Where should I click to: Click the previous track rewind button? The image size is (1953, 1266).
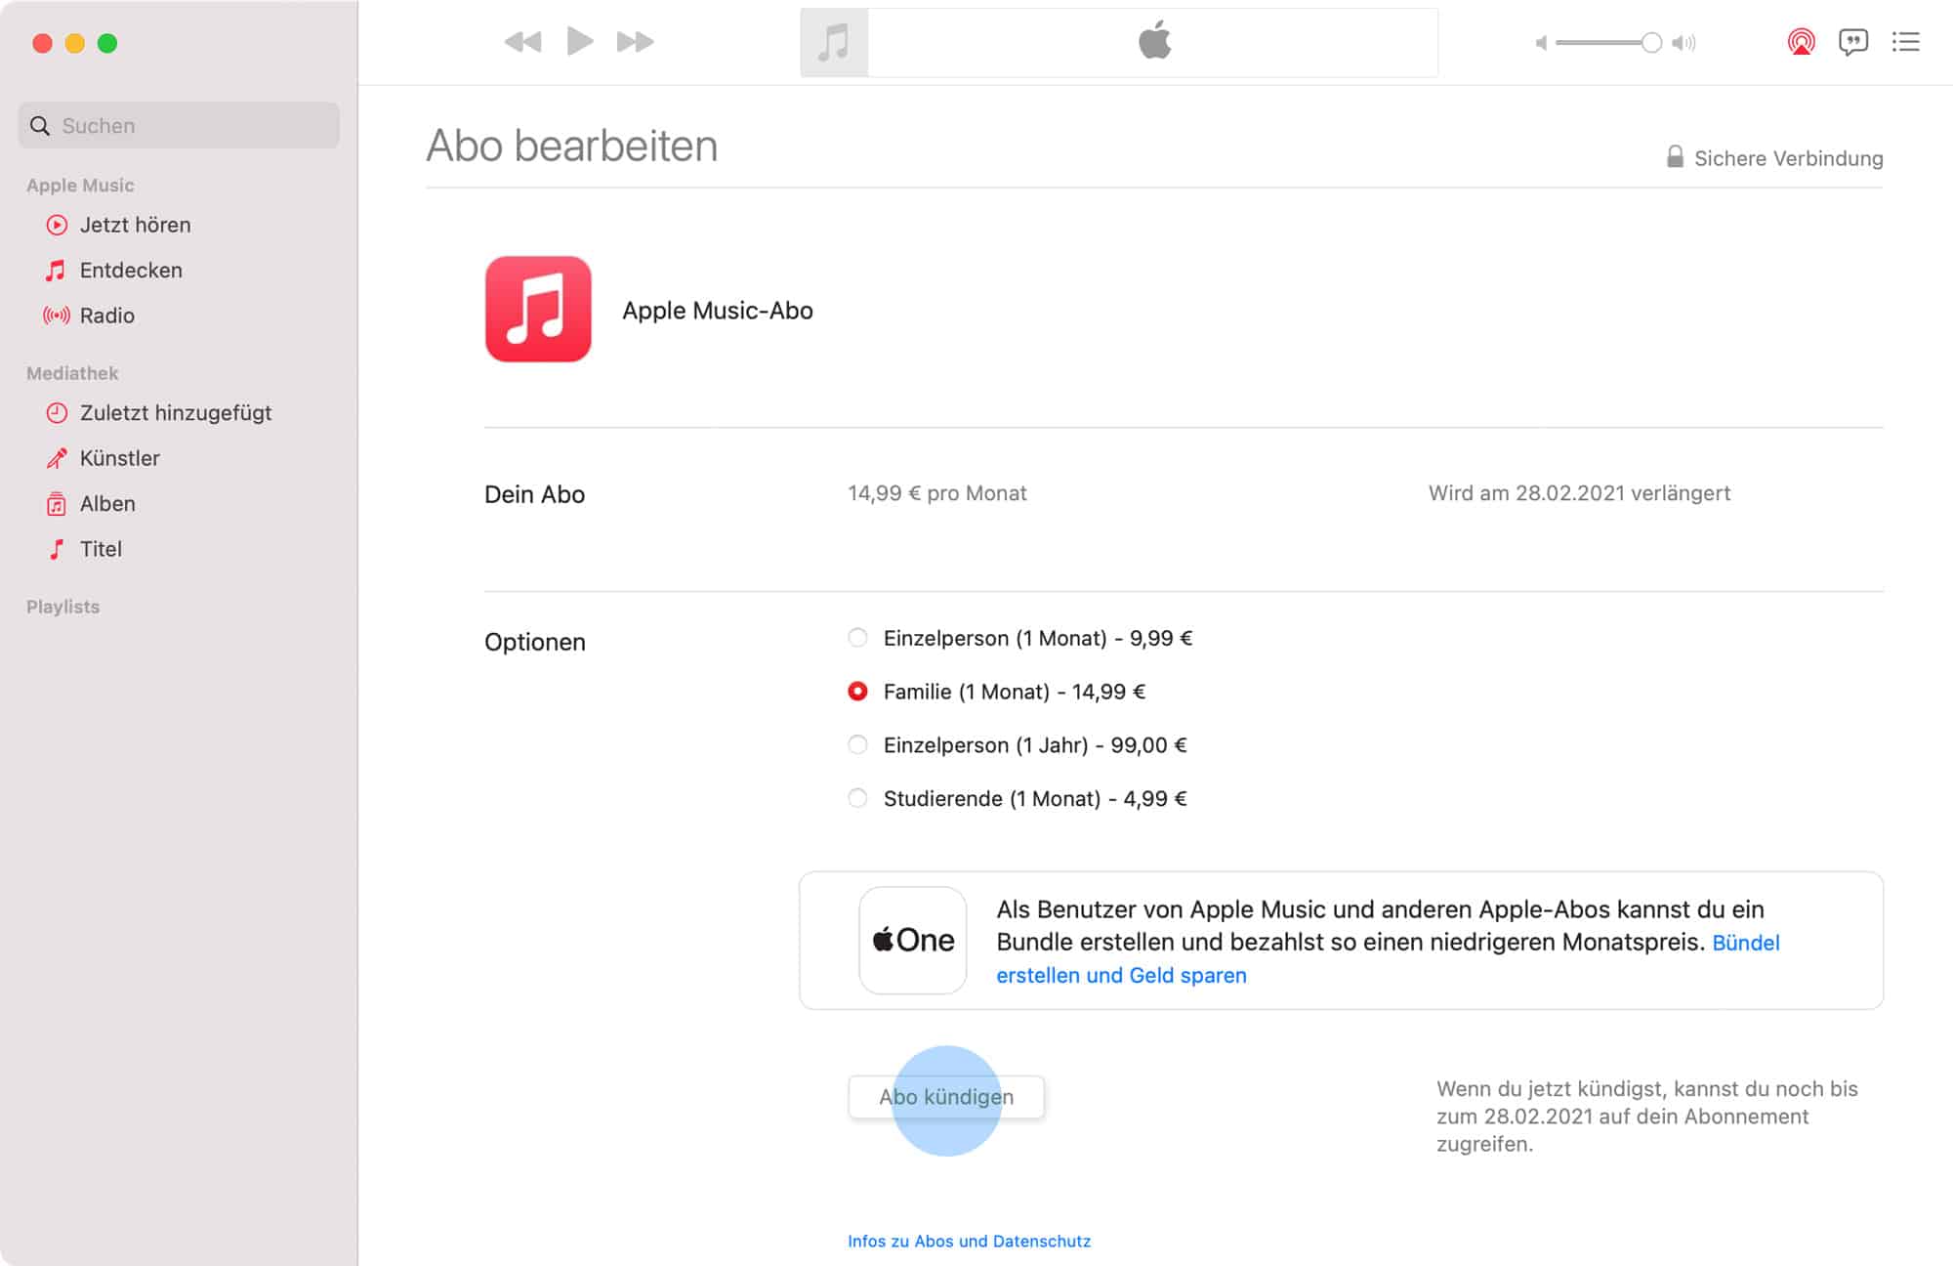[522, 42]
